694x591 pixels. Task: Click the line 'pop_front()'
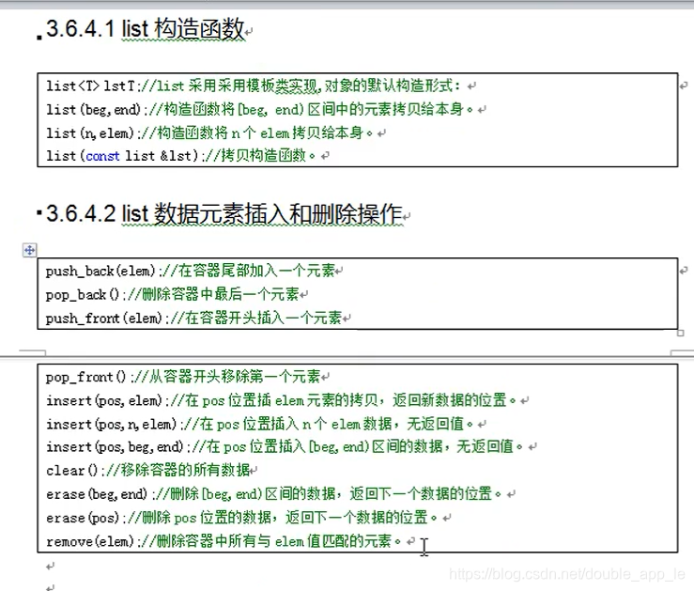[183, 377]
